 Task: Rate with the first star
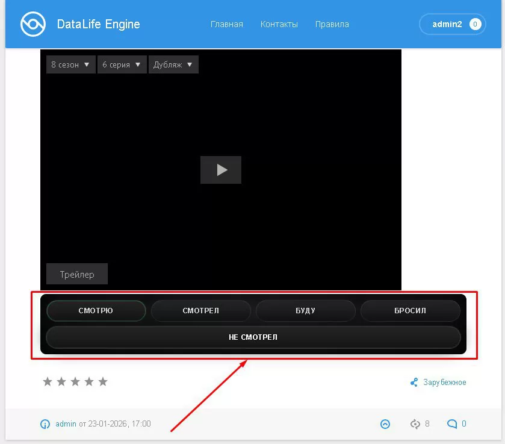tap(48, 381)
